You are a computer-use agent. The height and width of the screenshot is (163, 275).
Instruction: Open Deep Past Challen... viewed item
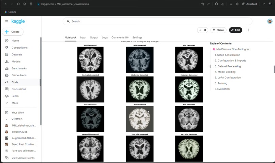24,144
